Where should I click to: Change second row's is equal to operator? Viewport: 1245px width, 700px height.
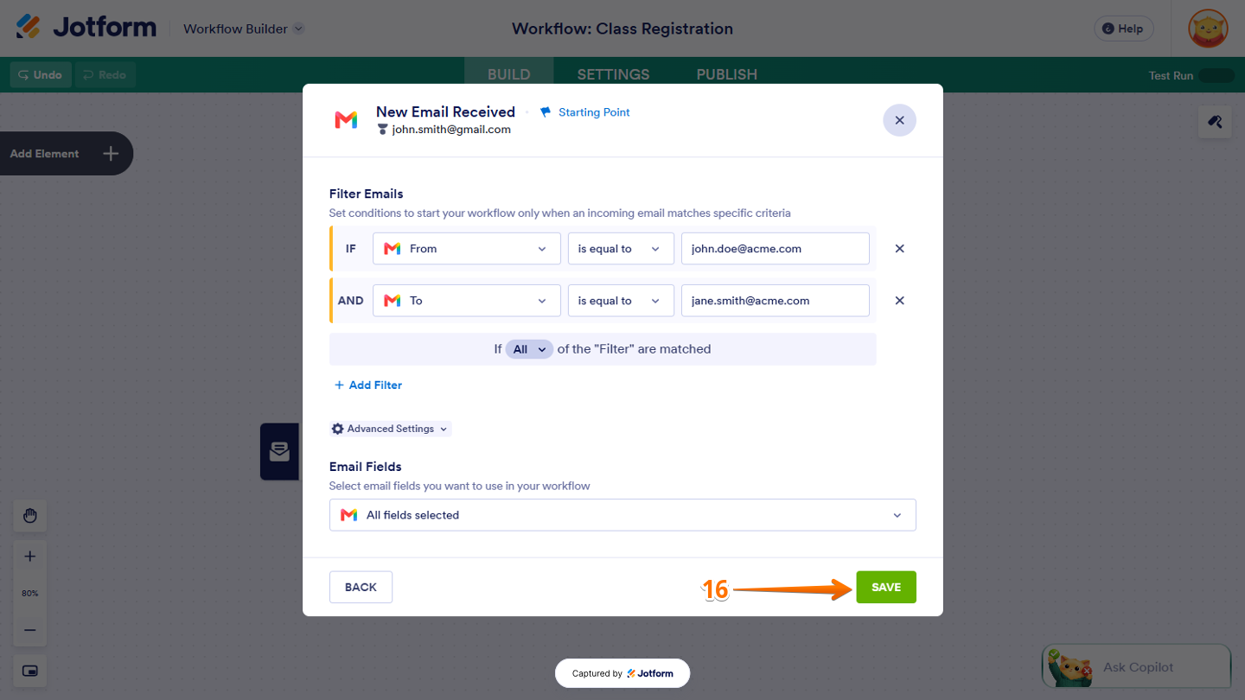click(x=621, y=301)
